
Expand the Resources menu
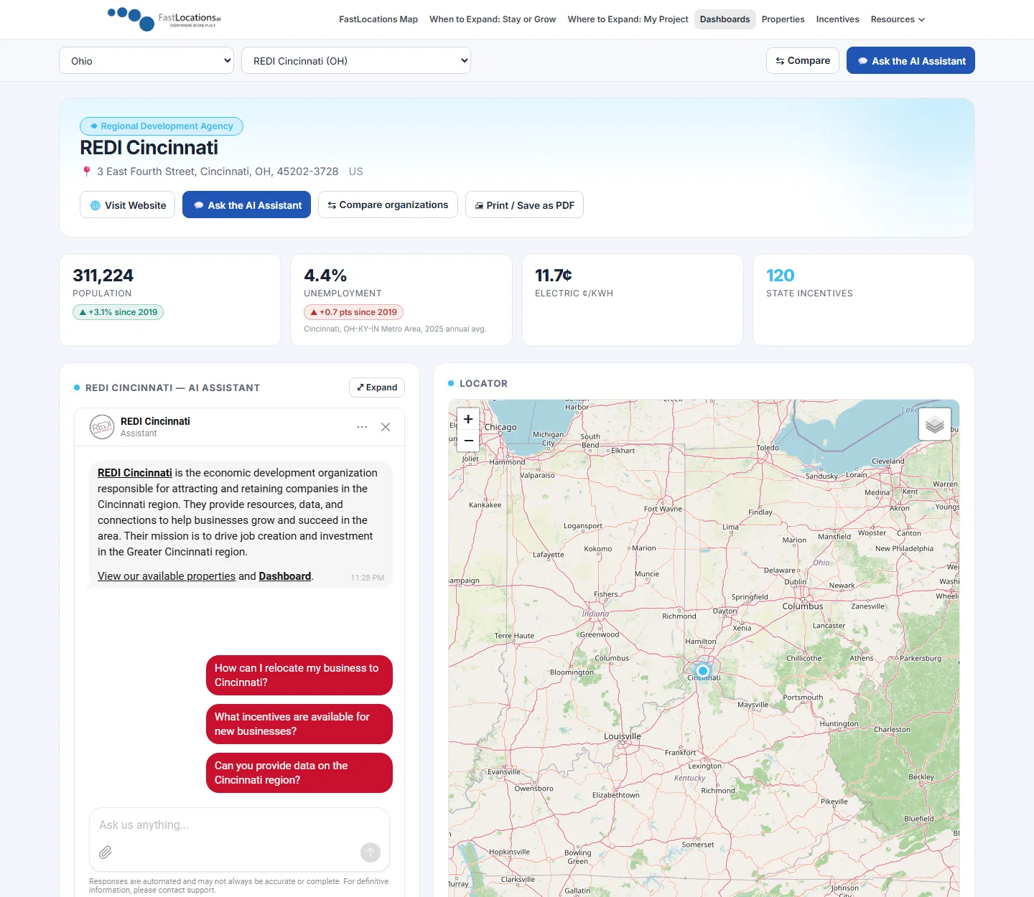[x=898, y=19]
